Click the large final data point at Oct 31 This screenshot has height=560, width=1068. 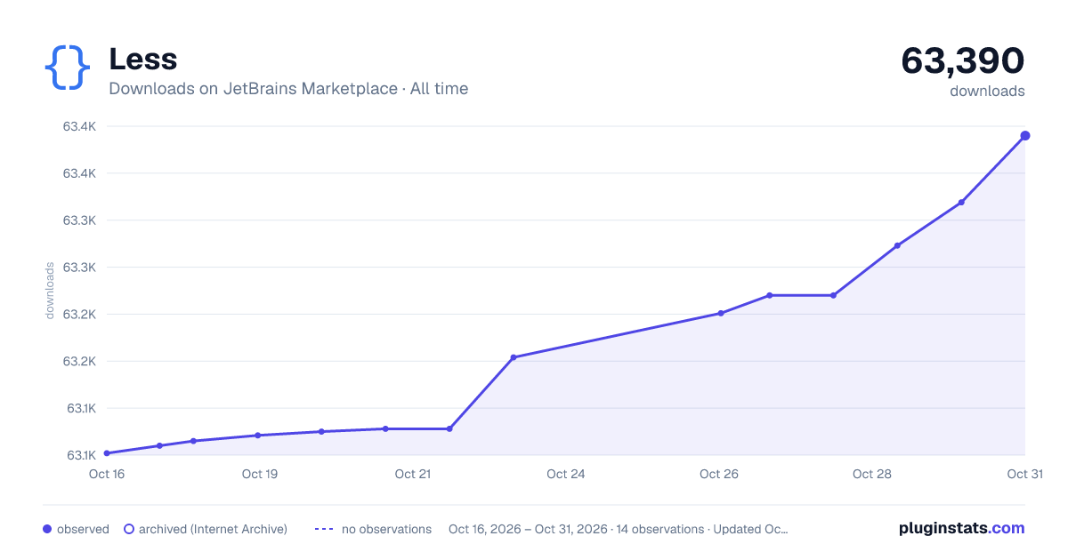point(1025,136)
